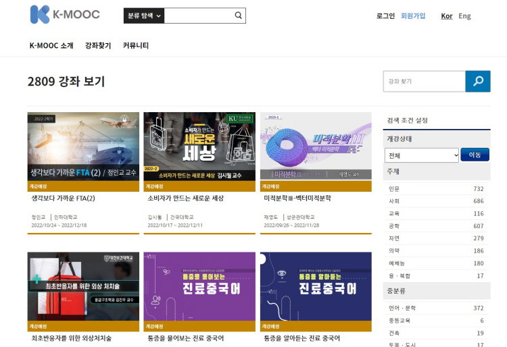The width and height of the screenshot is (507, 347).
Task: Switch language to Eng
Action: click(x=464, y=16)
